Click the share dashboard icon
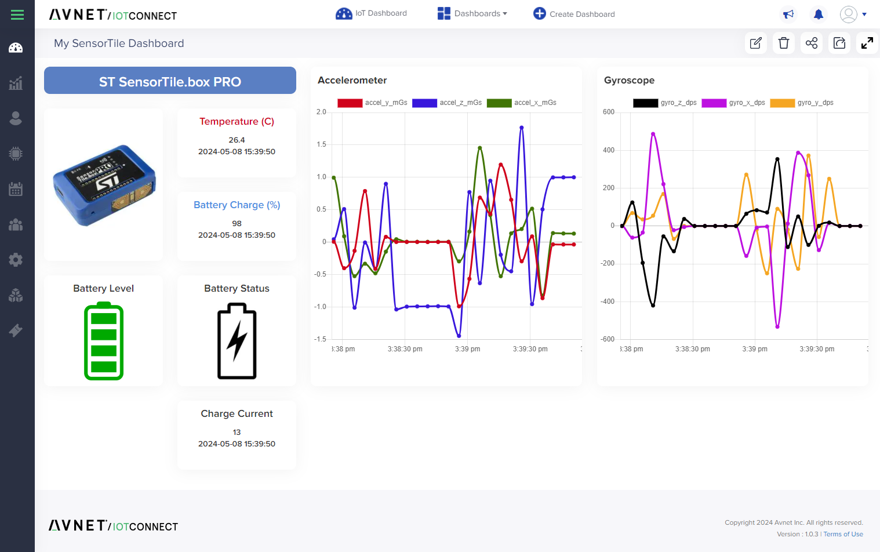Screen dimensions: 880x552 (x=812, y=43)
